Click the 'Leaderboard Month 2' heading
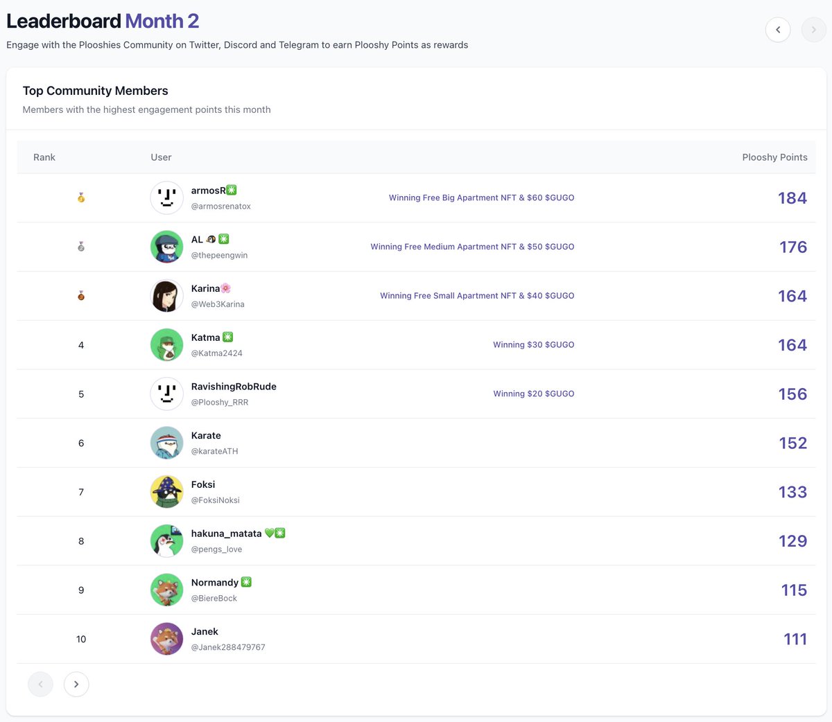 click(103, 21)
